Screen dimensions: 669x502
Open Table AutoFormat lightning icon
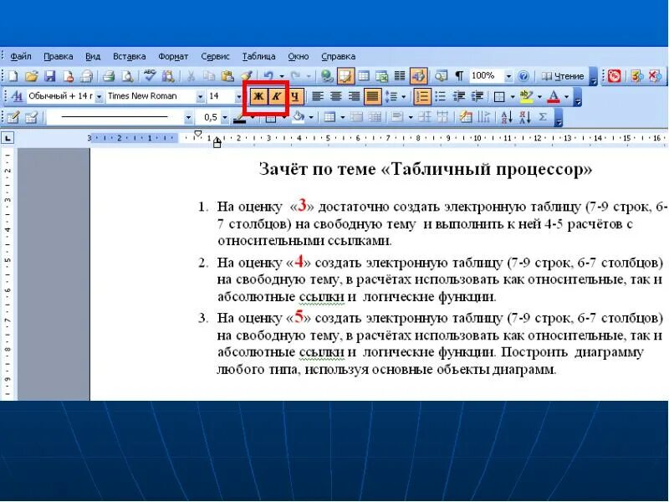pos(466,117)
